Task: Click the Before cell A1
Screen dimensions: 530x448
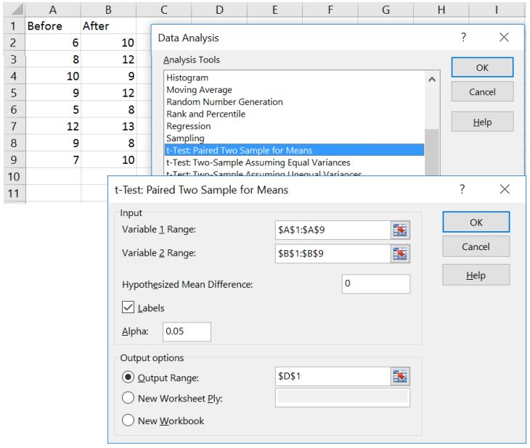Action: pyautogui.click(x=53, y=25)
